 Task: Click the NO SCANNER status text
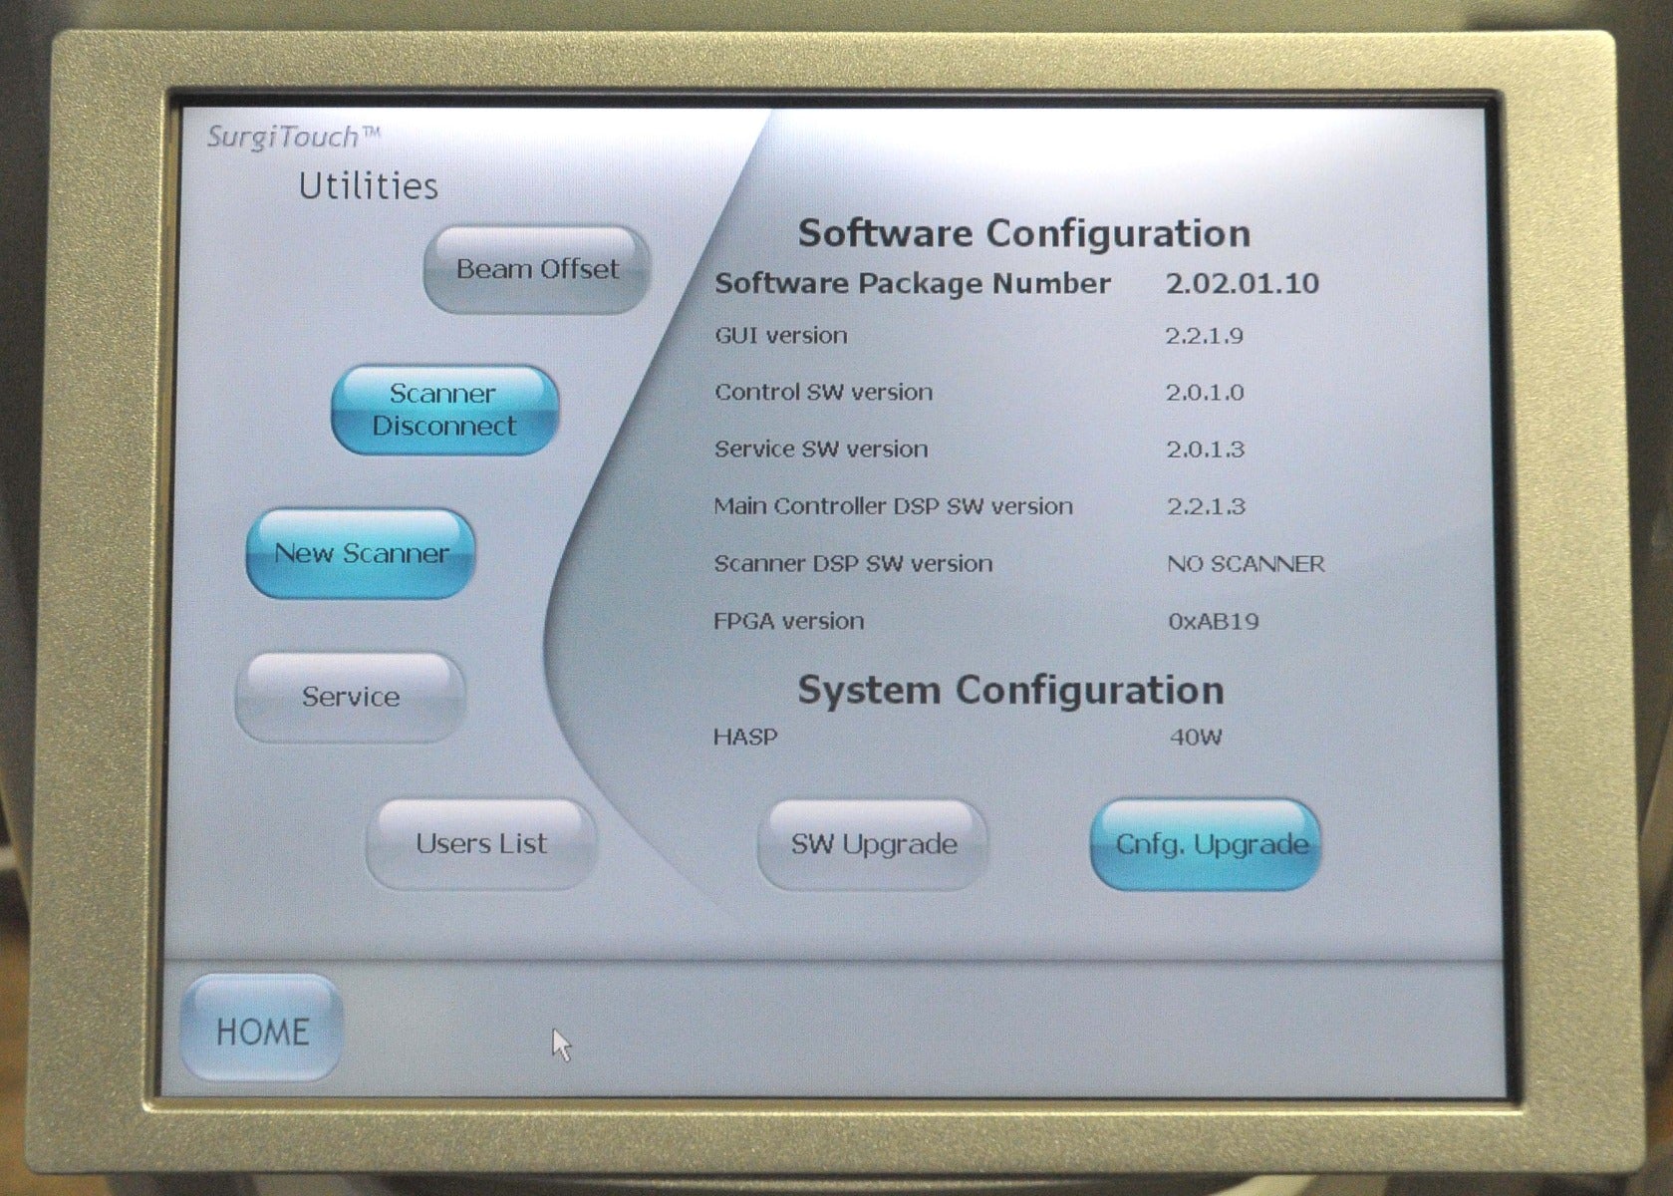pyautogui.click(x=1246, y=564)
